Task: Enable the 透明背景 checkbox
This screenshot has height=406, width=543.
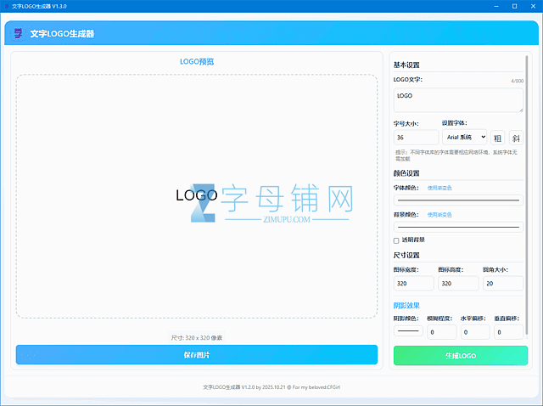Action: coord(396,240)
